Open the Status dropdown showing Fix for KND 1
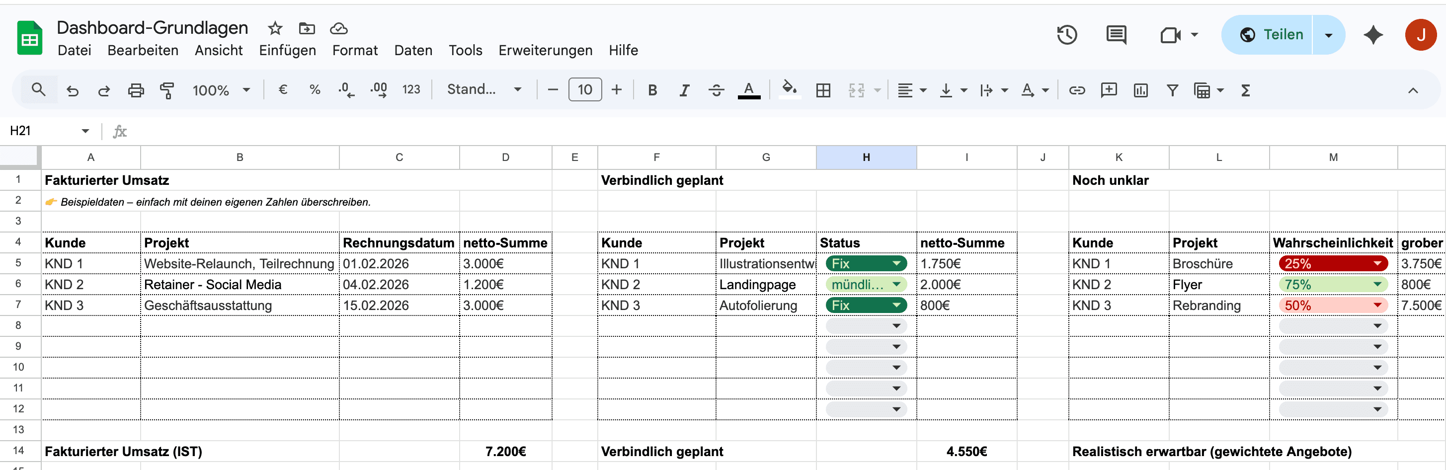Viewport: 1446px width, 470px height. point(896,263)
